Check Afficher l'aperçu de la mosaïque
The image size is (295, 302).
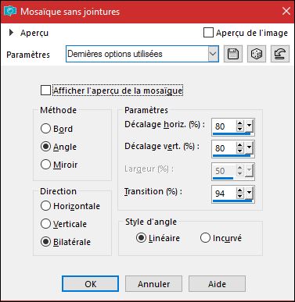45,91
